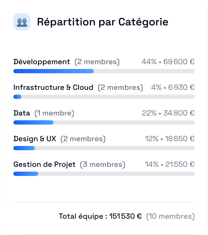
Task: Click the 4% • 6 930 € amount
Action: (x=173, y=87)
